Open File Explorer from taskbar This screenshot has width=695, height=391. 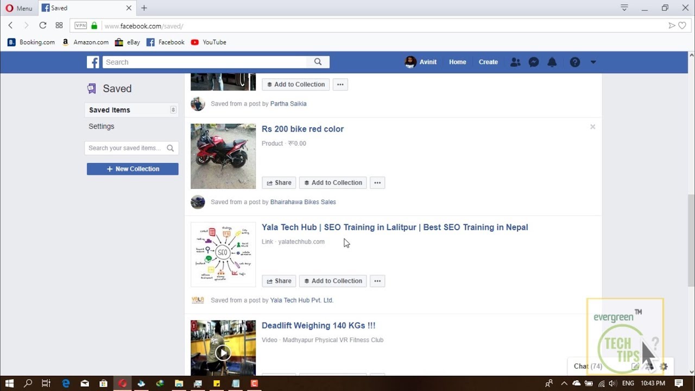pos(179,383)
